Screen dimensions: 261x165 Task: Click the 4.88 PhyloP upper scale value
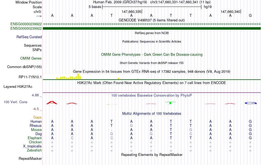(x=35, y=95)
